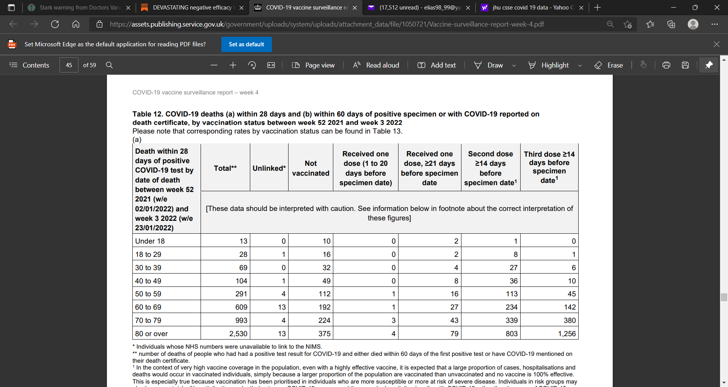
Task: Search within the PDF document
Action: click(109, 65)
